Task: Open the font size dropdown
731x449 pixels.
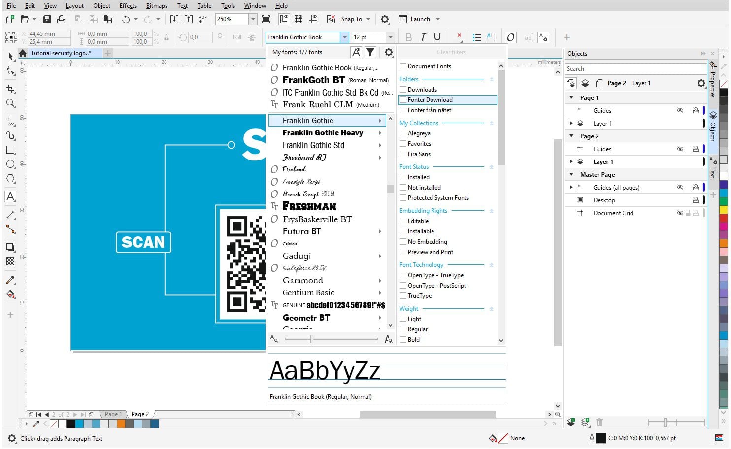Action: click(391, 37)
